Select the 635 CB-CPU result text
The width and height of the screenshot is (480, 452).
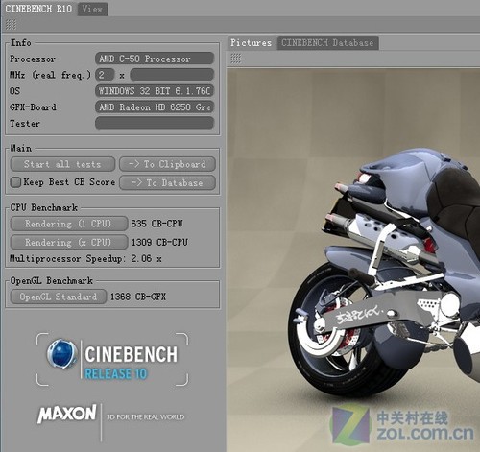pos(156,224)
